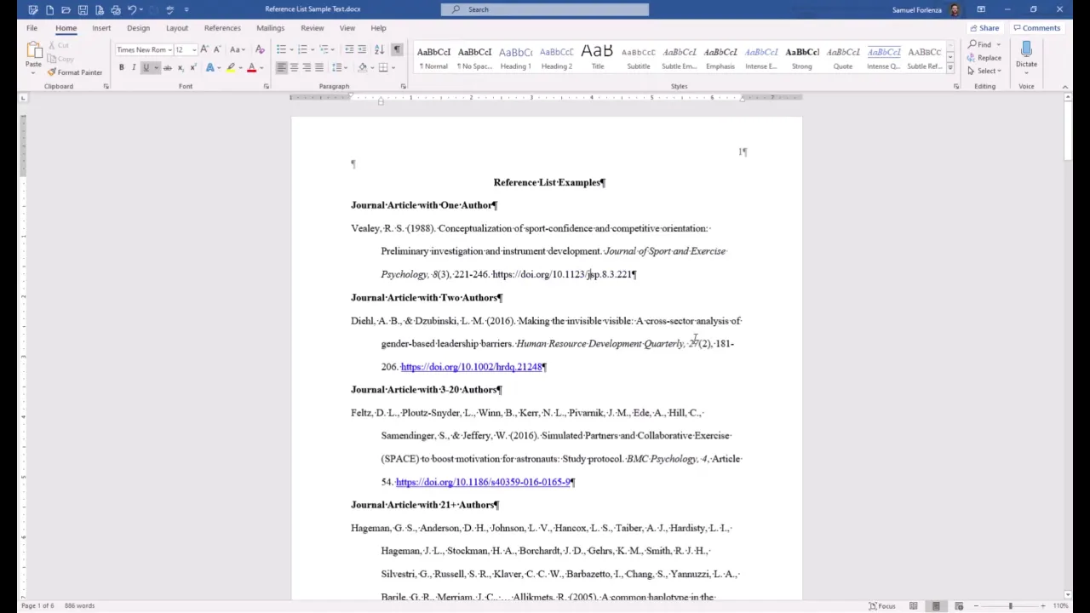Align paragraph text right
Image resolution: width=1090 pixels, height=613 pixels.
click(307, 67)
